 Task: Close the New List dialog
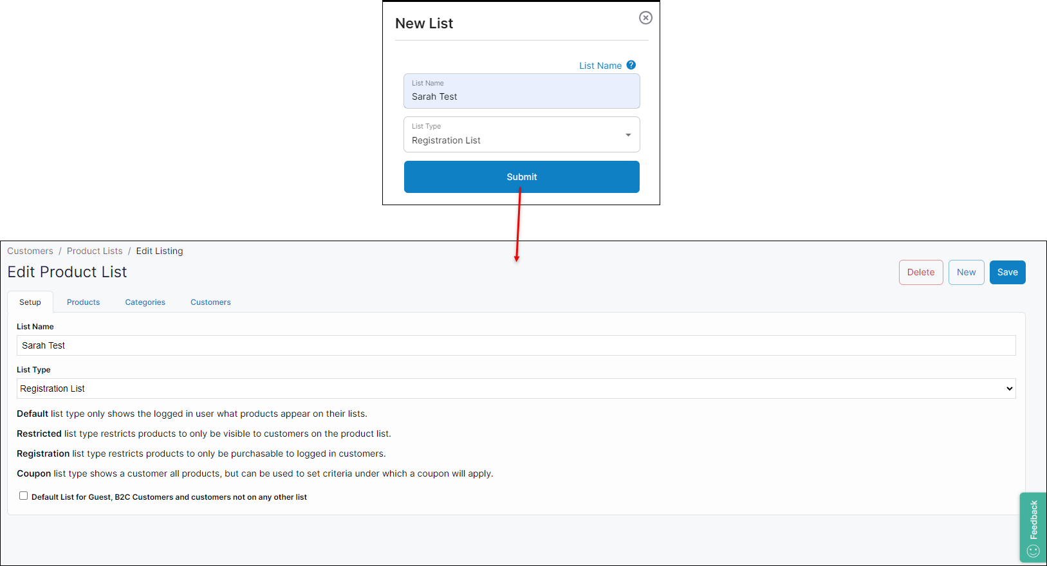click(645, 18)
